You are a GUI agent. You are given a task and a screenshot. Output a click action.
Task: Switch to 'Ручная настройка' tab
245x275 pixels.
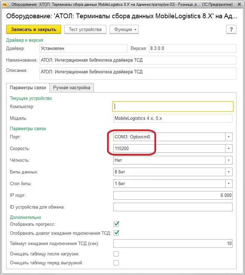tap(72, 87)
